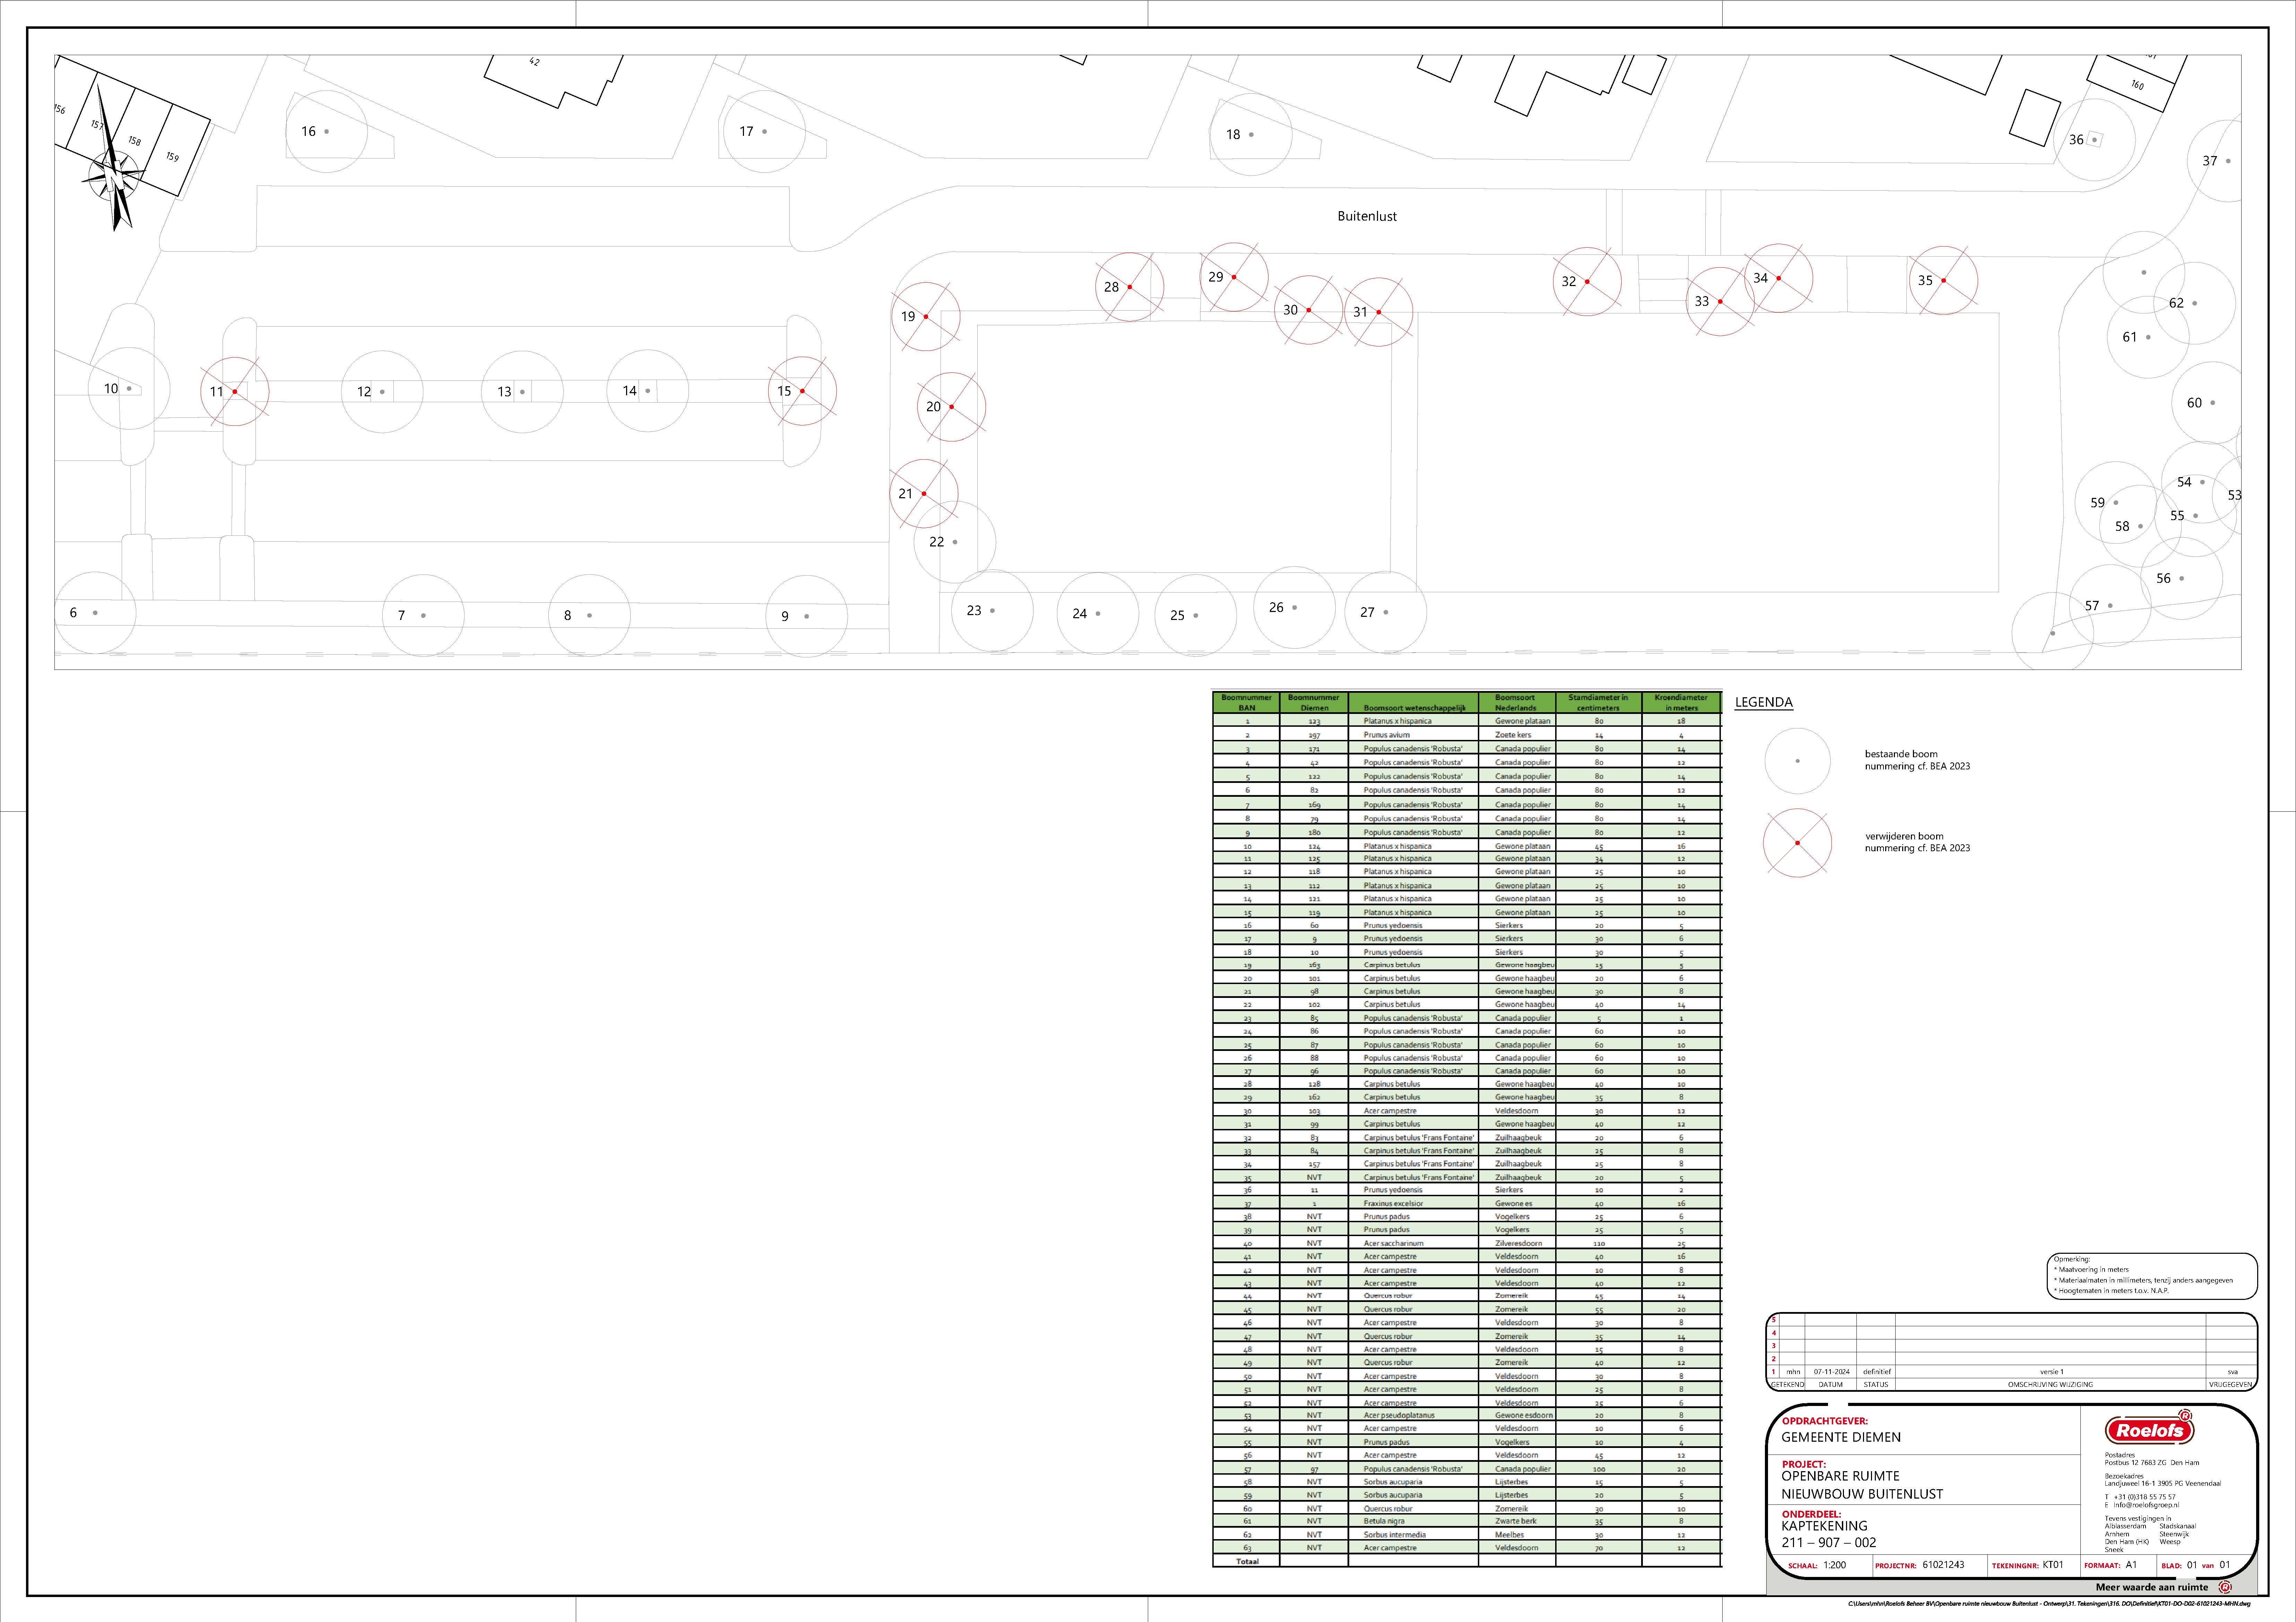The height and width of the screenshot is (1622, 2296).
Task: Select removal tree marker 15
Action: (802, 391)
